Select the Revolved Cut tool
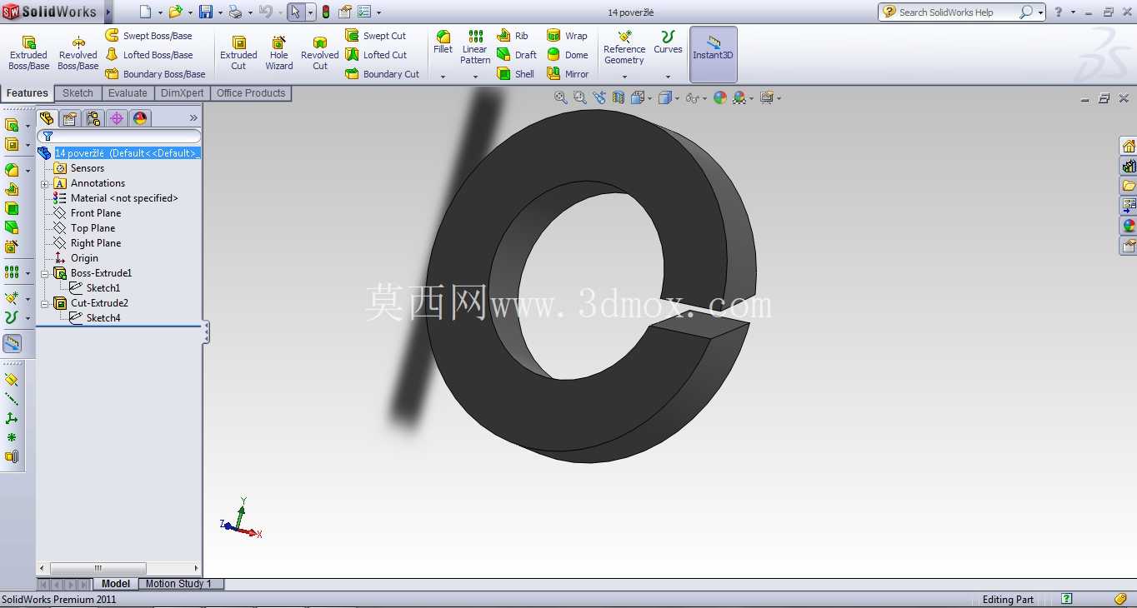 [x=319, y=53]
